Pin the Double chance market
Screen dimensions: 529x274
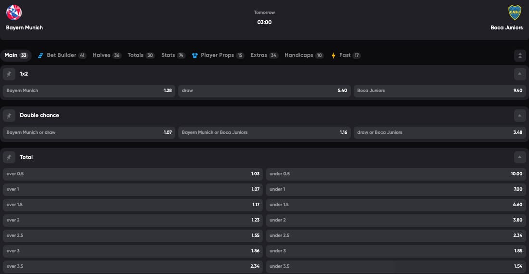9,116
